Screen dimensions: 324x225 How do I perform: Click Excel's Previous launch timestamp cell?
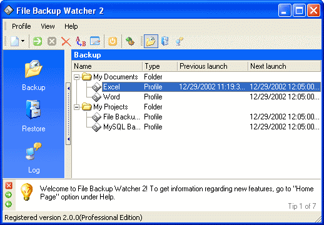pos(212,87)
